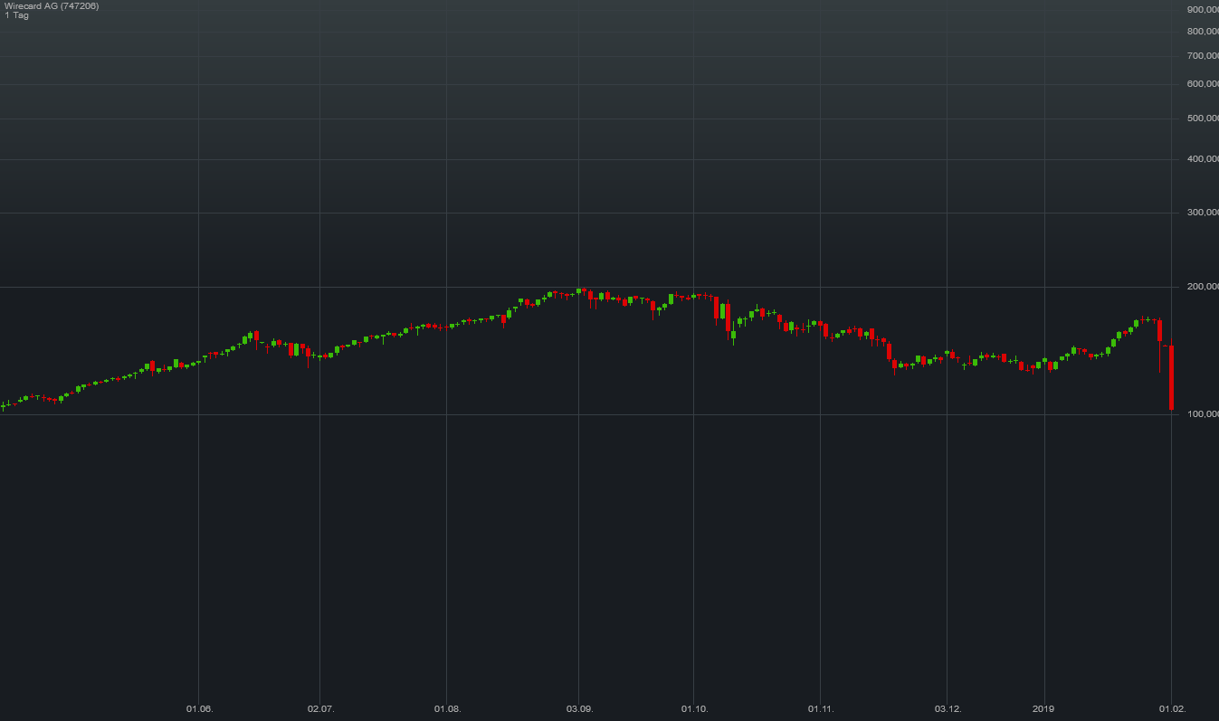This screenshot has height=721, width=1219.
Task: Click the 03.09. date axis label
Action: tap(578, 709)
